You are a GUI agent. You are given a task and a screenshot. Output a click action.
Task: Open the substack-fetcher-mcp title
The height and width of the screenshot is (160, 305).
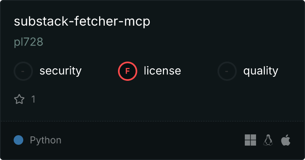click(82, 21)
